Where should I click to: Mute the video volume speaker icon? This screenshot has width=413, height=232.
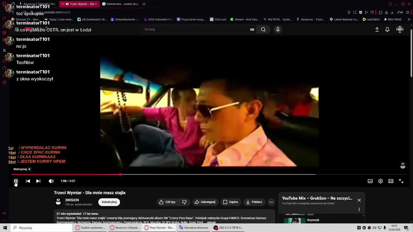51,181
